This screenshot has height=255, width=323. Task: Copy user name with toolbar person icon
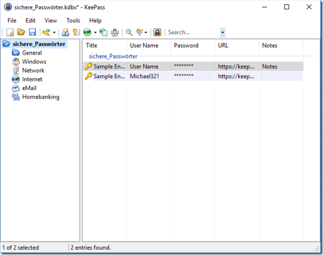(65, 32)
